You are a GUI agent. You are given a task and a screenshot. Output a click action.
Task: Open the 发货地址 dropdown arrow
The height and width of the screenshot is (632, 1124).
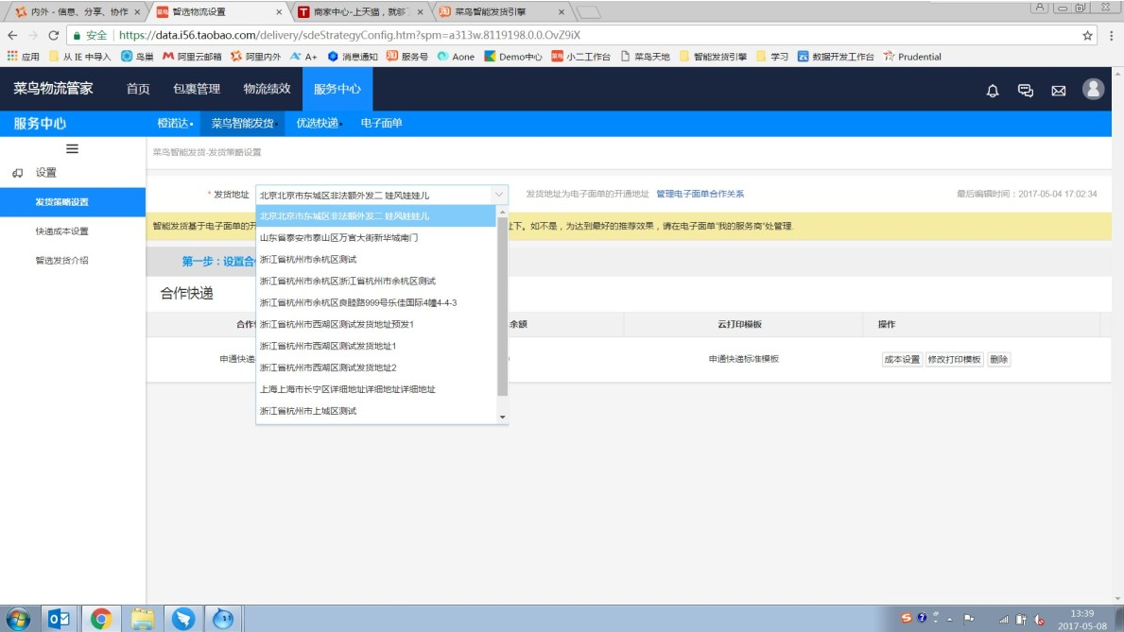coord(498,195)
